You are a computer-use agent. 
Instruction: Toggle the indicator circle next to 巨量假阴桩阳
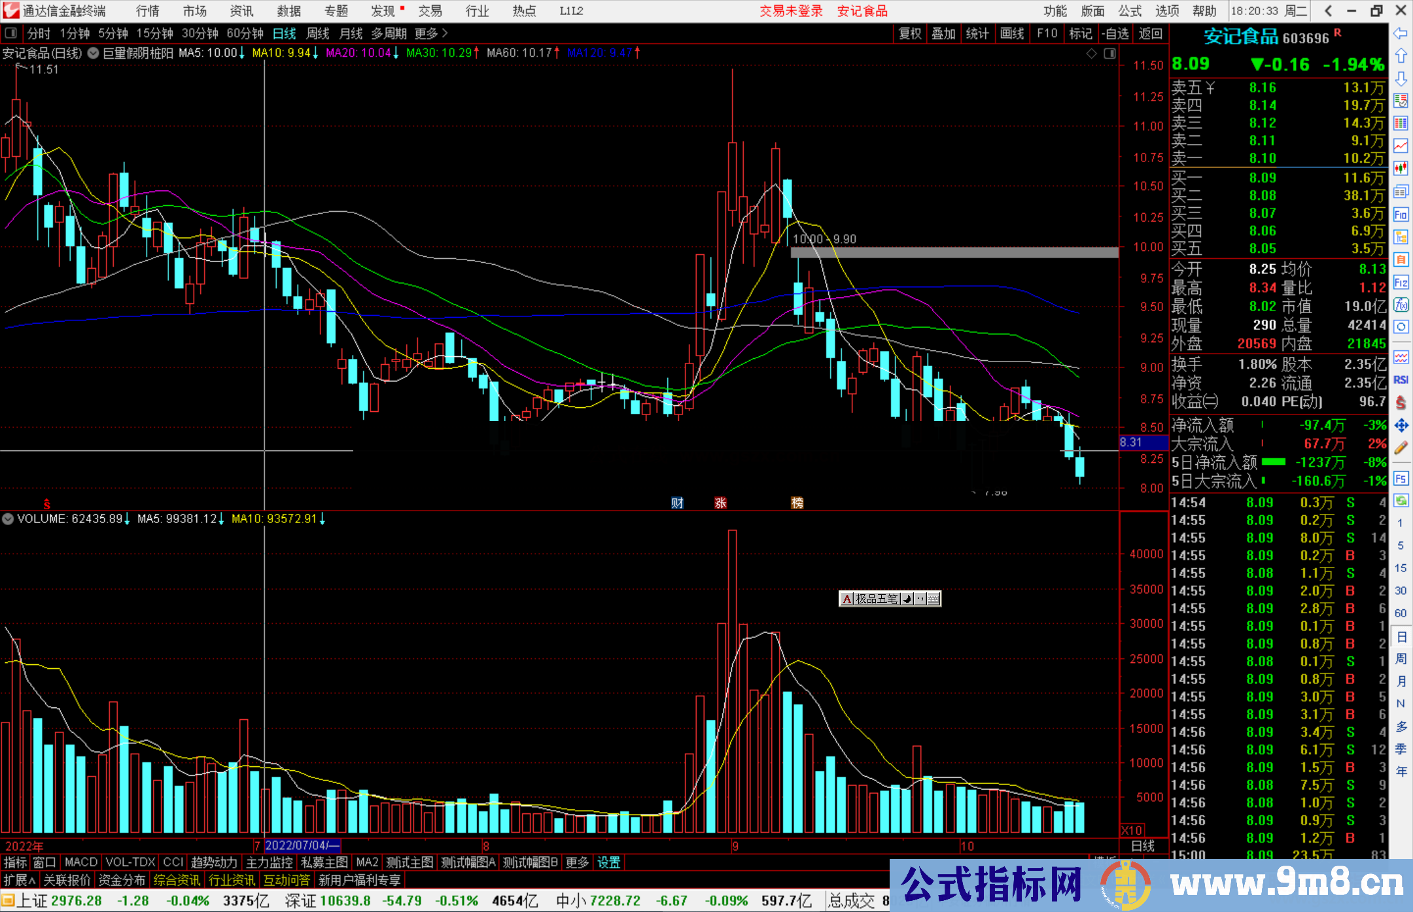click(94, 53)
